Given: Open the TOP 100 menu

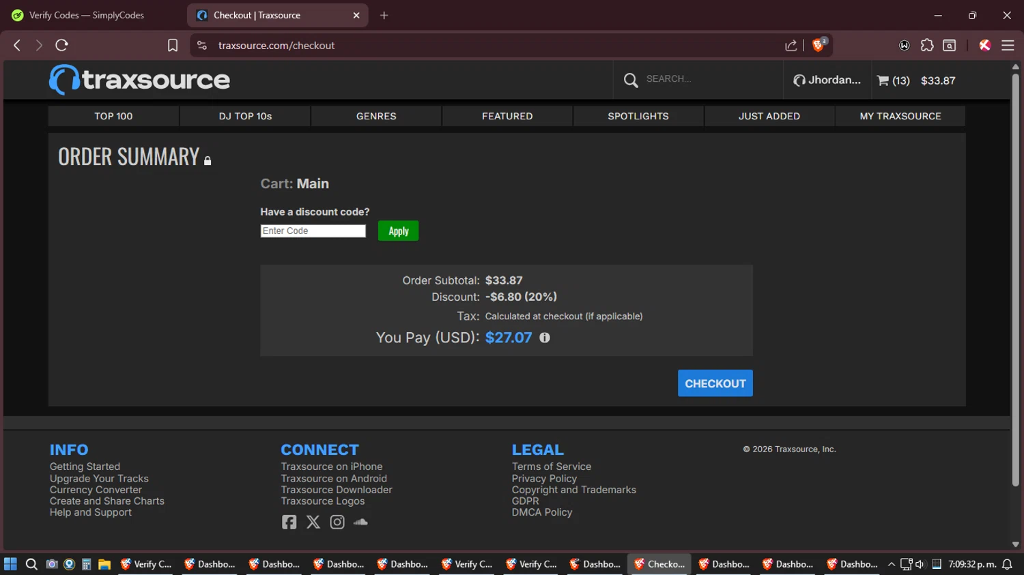Looking at the screenshot, I should pyautogui.click(x=113, y=116).
